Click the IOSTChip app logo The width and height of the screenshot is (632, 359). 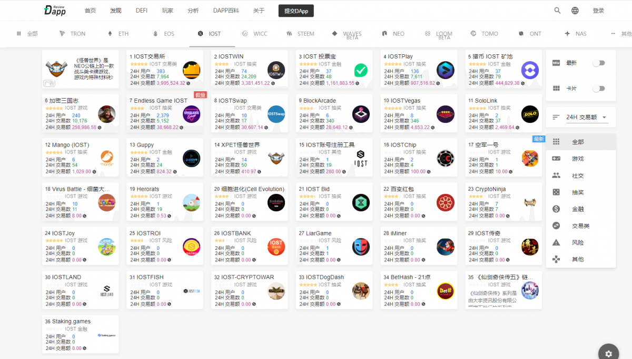446,158
